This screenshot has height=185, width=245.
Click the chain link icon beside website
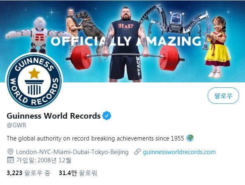pos(137,152)
